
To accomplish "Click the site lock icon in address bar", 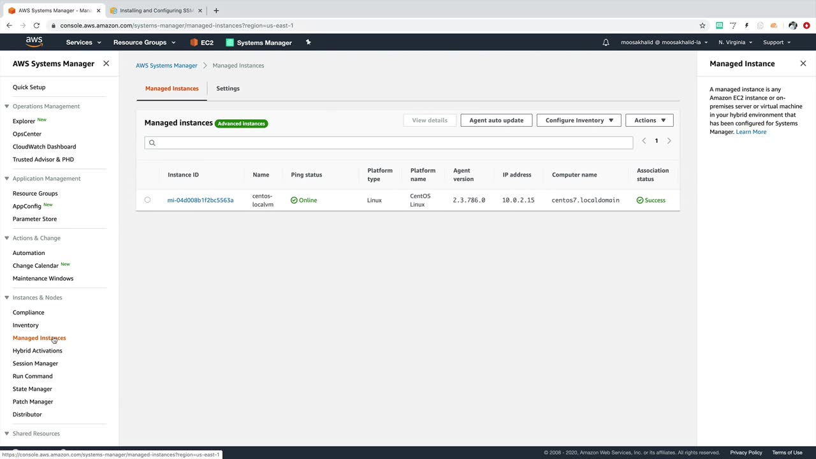I will click(x=52, y=25).
